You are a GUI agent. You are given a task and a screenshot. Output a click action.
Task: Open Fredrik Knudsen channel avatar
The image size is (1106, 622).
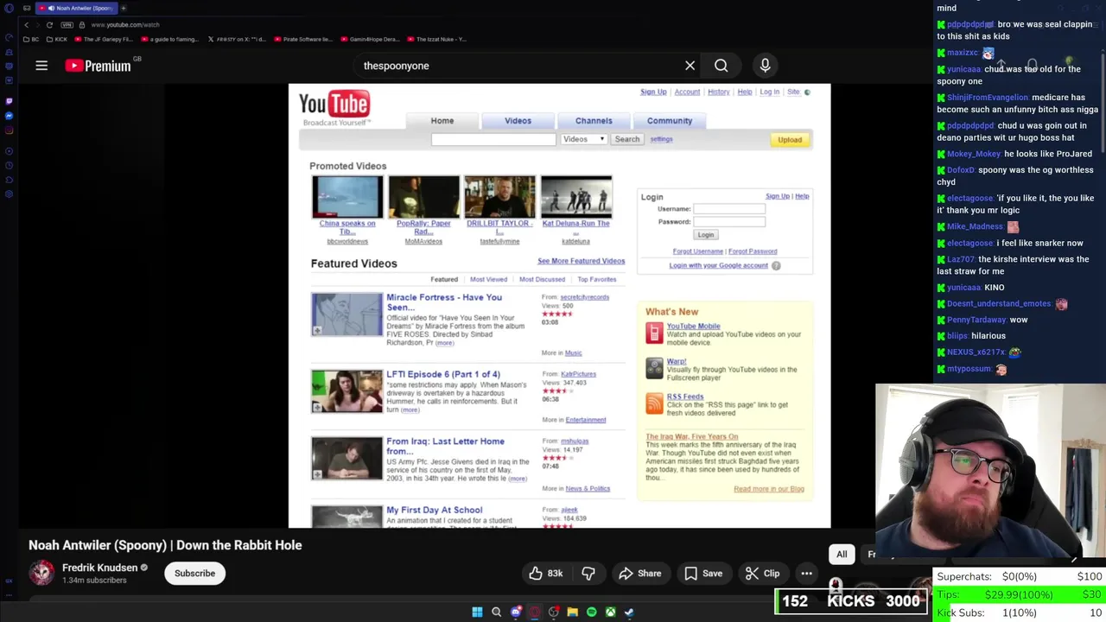[41, 573]
